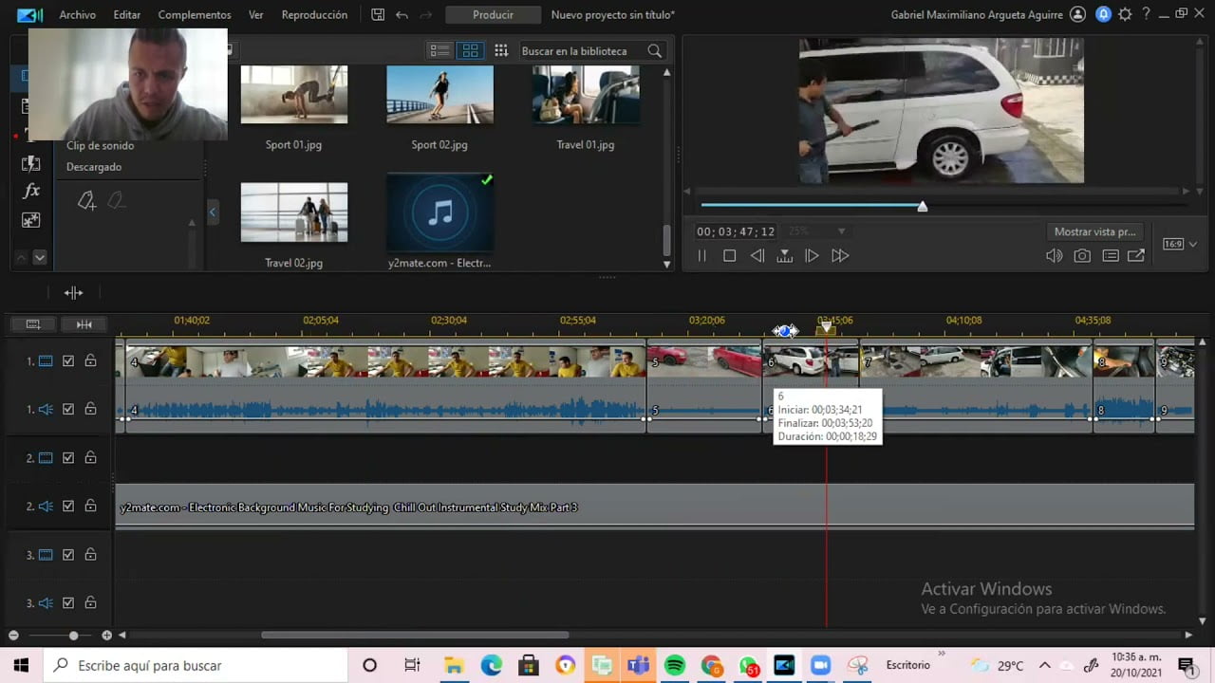Viewport: 1215px width, 683px height.
Task: Lock video track 1 with the padlock icon
Action: 90,361
